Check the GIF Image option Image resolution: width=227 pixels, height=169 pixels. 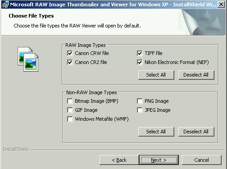[x=70, y=110]
